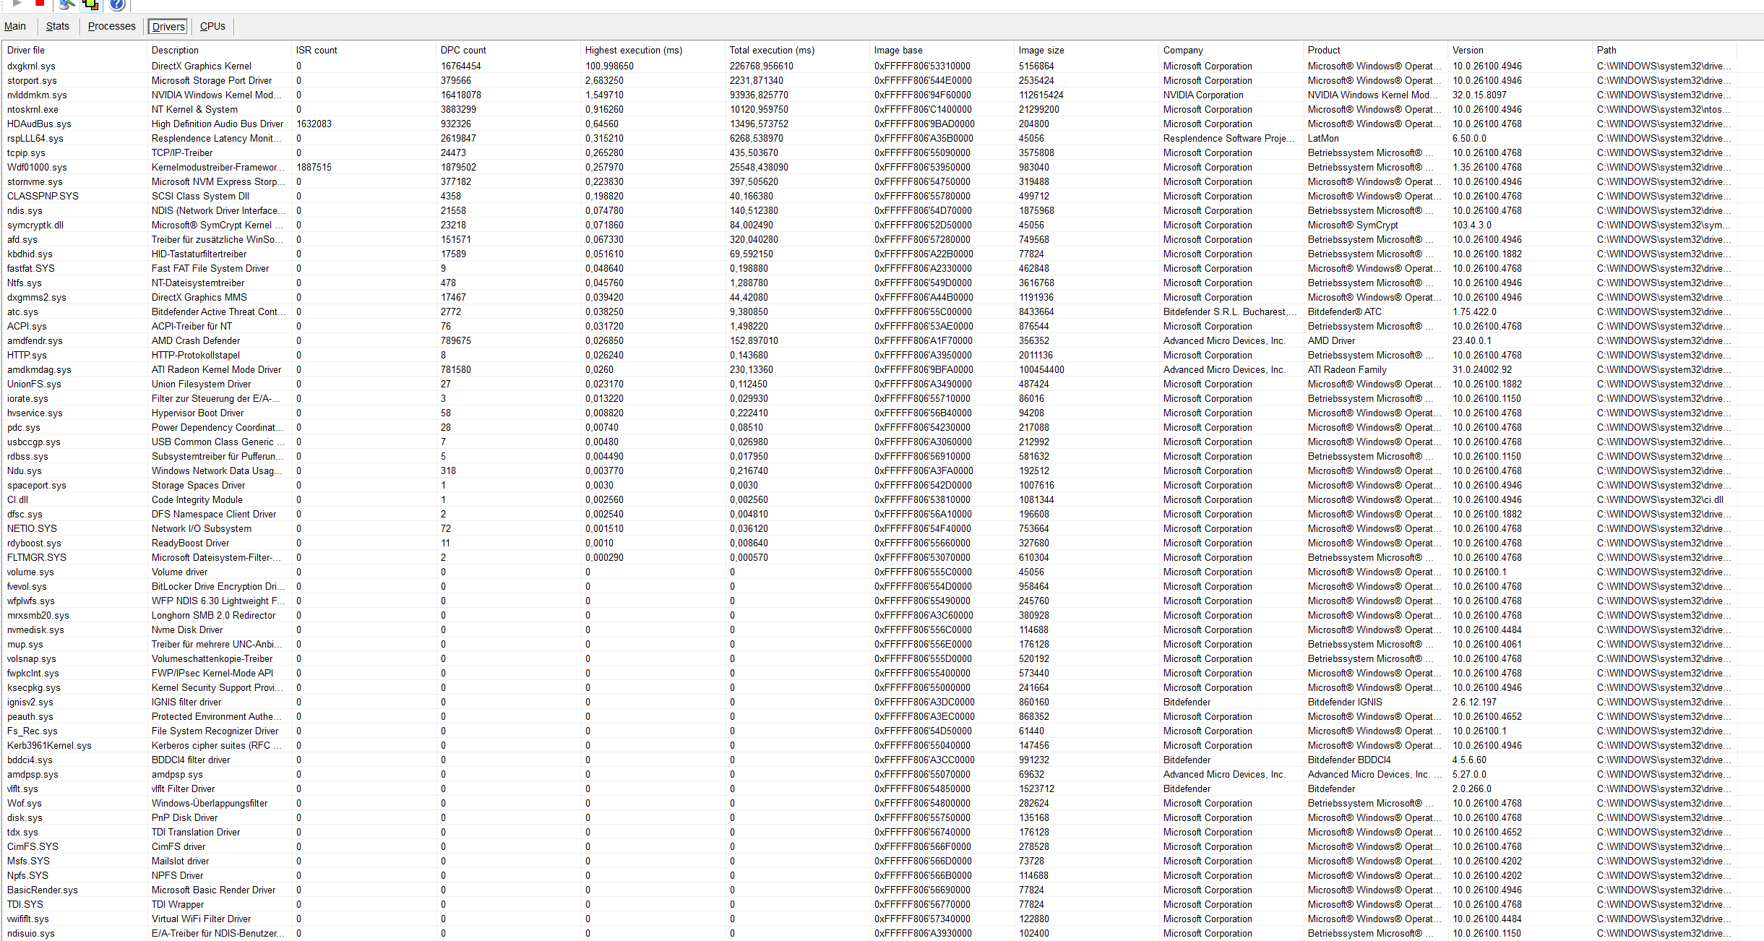Open the options wrench icon
This screenshot has height=941, width=1764.
pos(66,4)
